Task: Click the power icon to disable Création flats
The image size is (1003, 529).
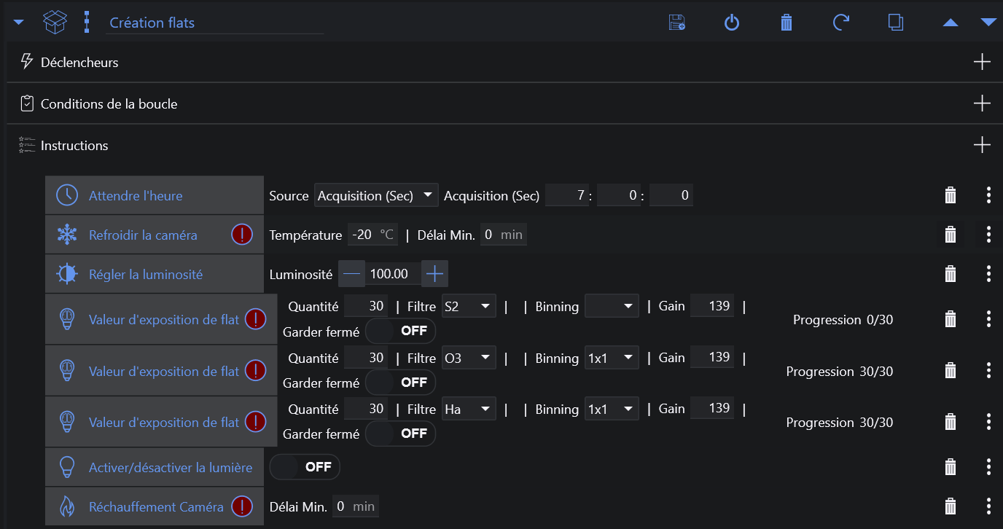Action: coord(731,23)
